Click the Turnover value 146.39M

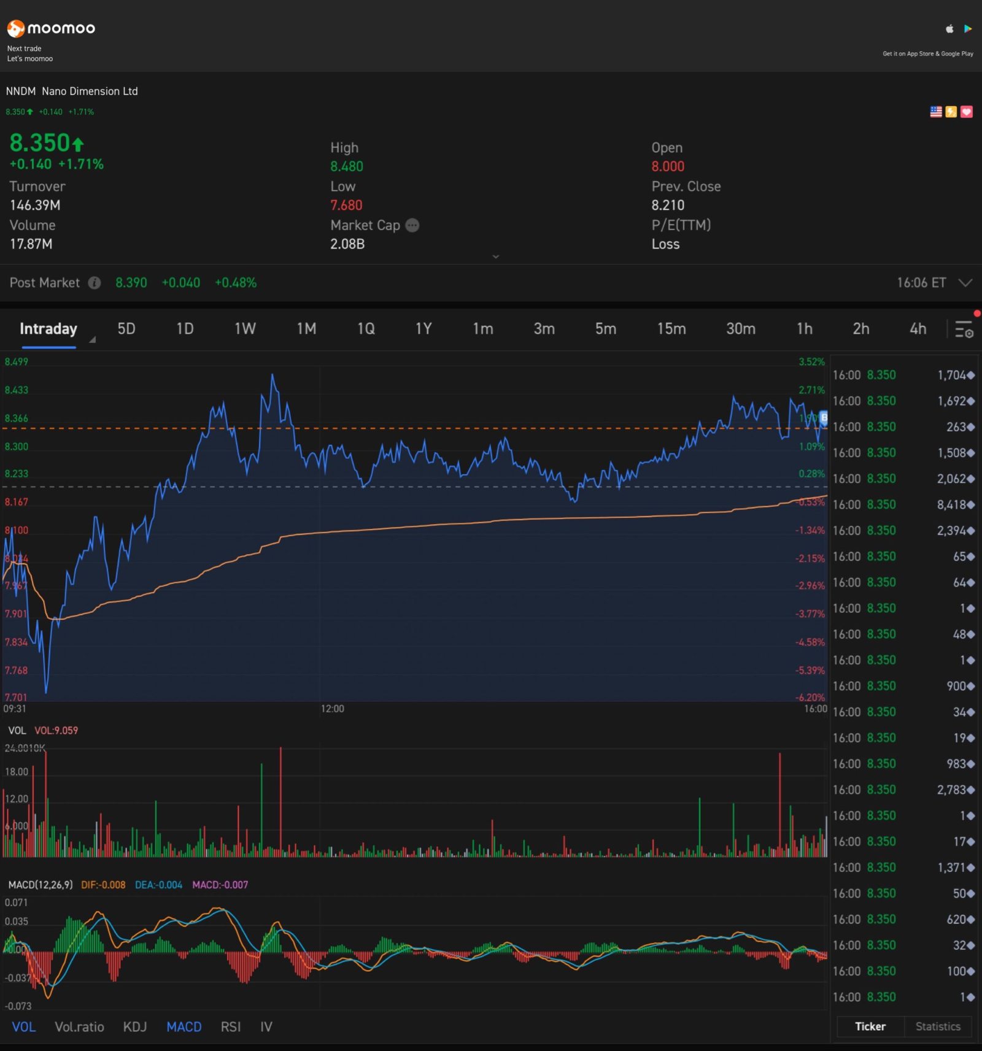coord(35,205)
